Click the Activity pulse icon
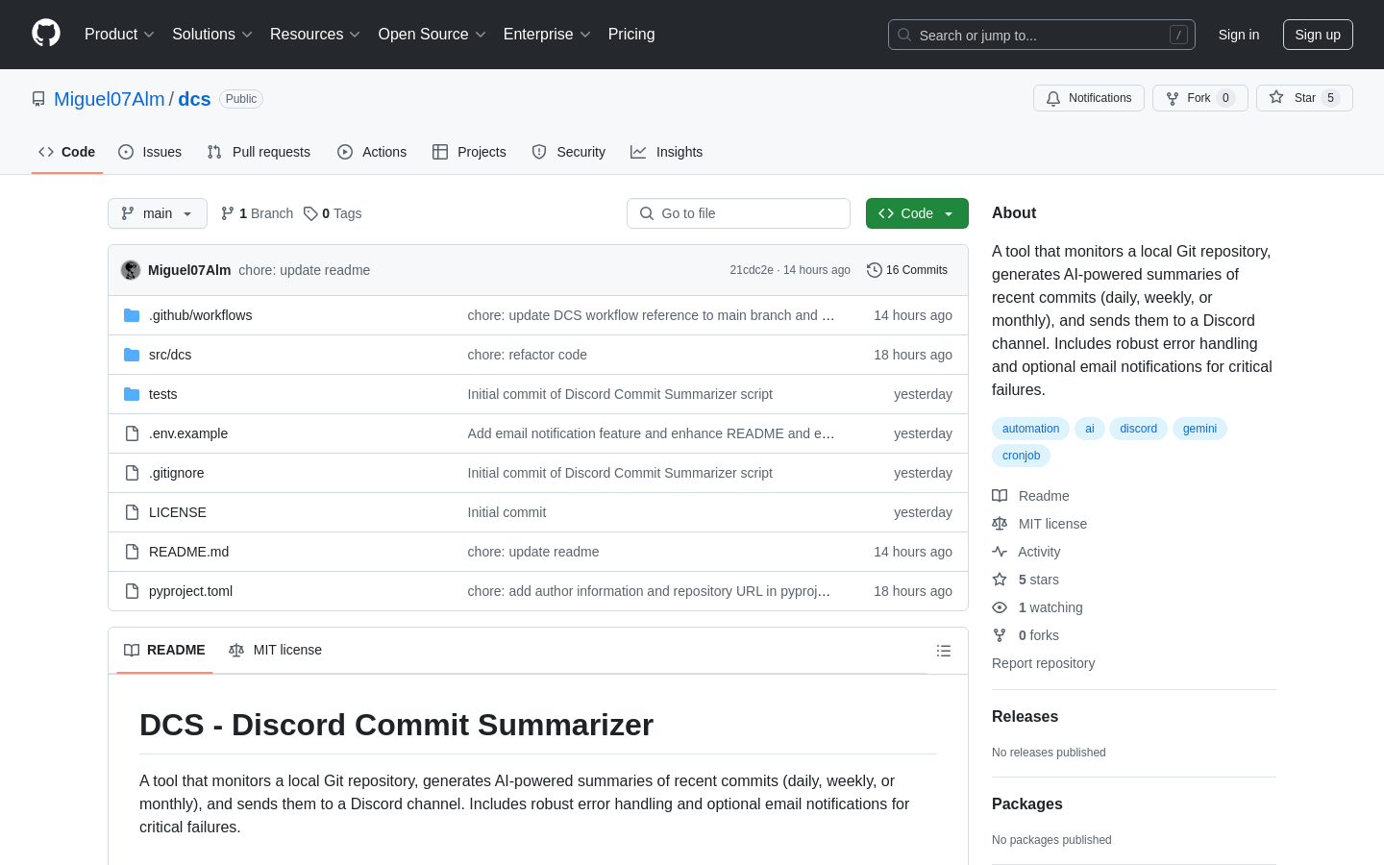Screen dimensions: 1384x865 (x=1000, y=552)
